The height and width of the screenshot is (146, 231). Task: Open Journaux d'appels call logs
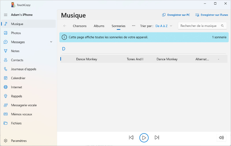point(23,69)
